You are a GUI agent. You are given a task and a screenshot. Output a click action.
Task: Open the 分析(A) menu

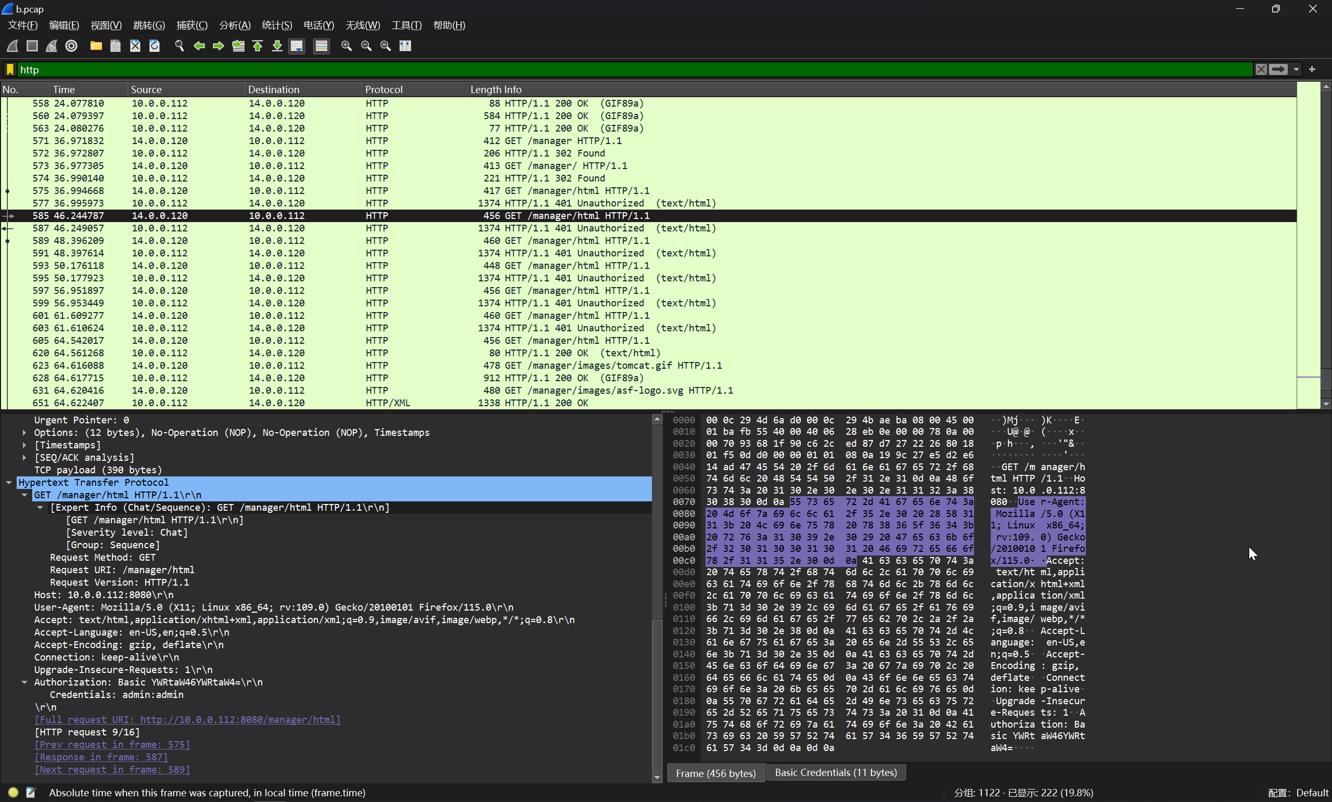[x=235, y=25]
